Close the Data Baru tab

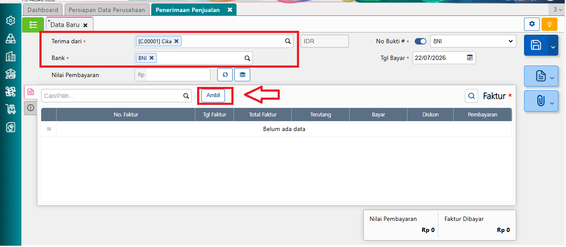(x=85, y=25)
